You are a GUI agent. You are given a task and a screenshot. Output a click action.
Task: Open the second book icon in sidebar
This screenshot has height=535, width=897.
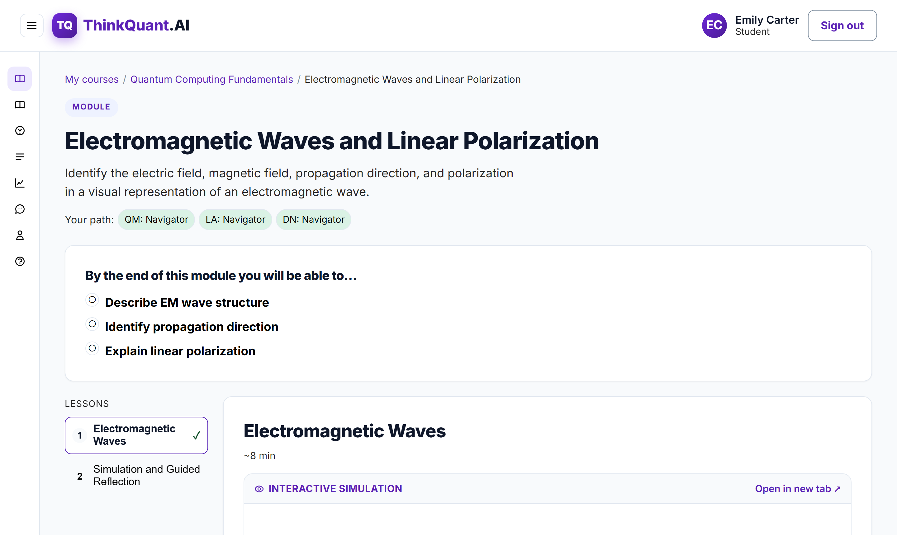pos(20,105)
